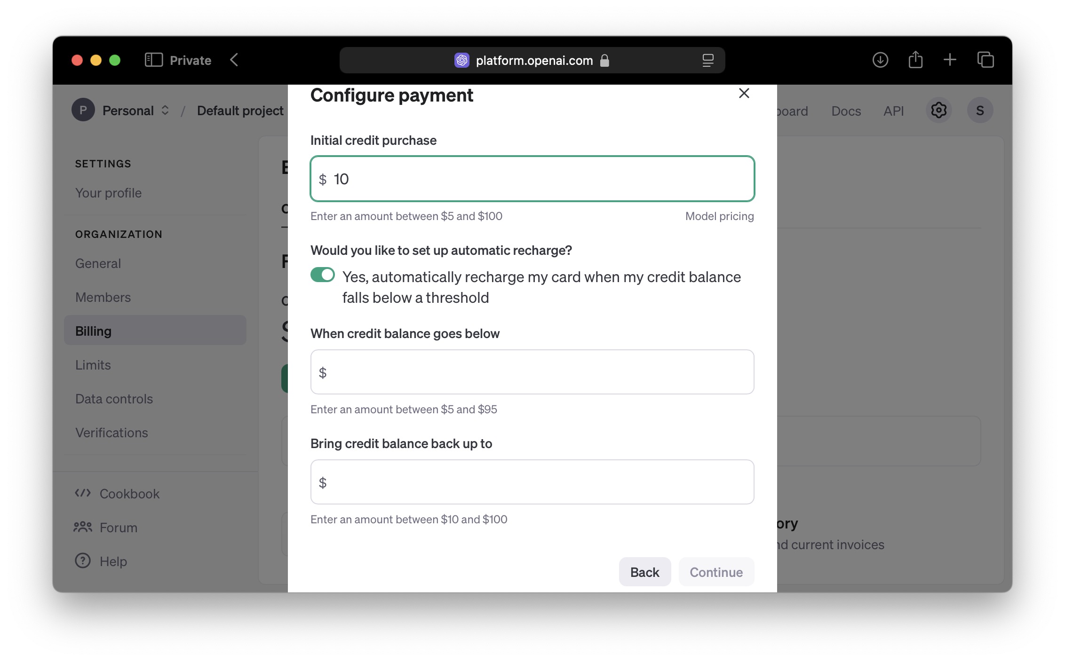
Task: Go to Data controls
Action: click(x=114, y=399)
